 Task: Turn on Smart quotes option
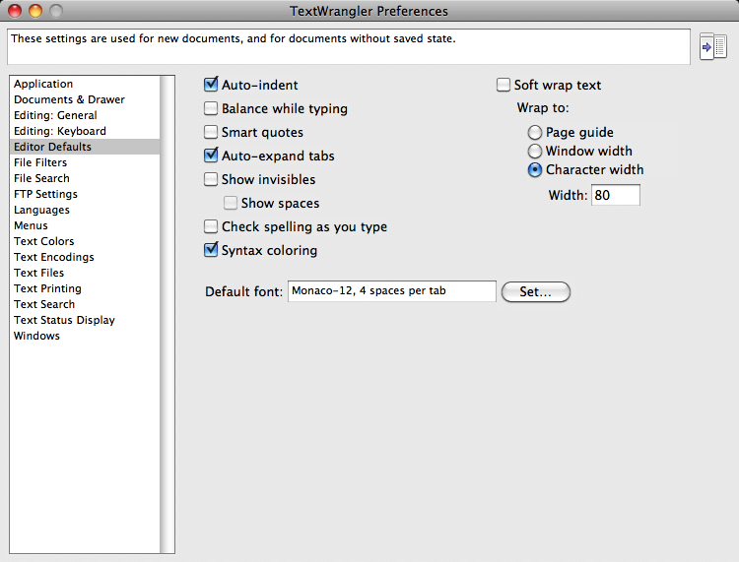click(211, 133)
